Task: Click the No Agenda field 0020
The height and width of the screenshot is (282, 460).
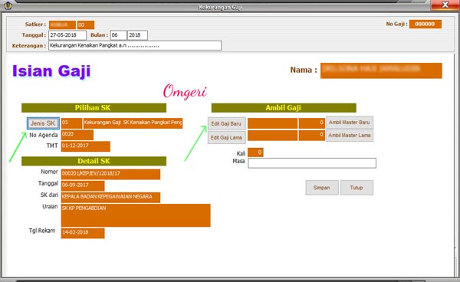Action: point(77,135)
